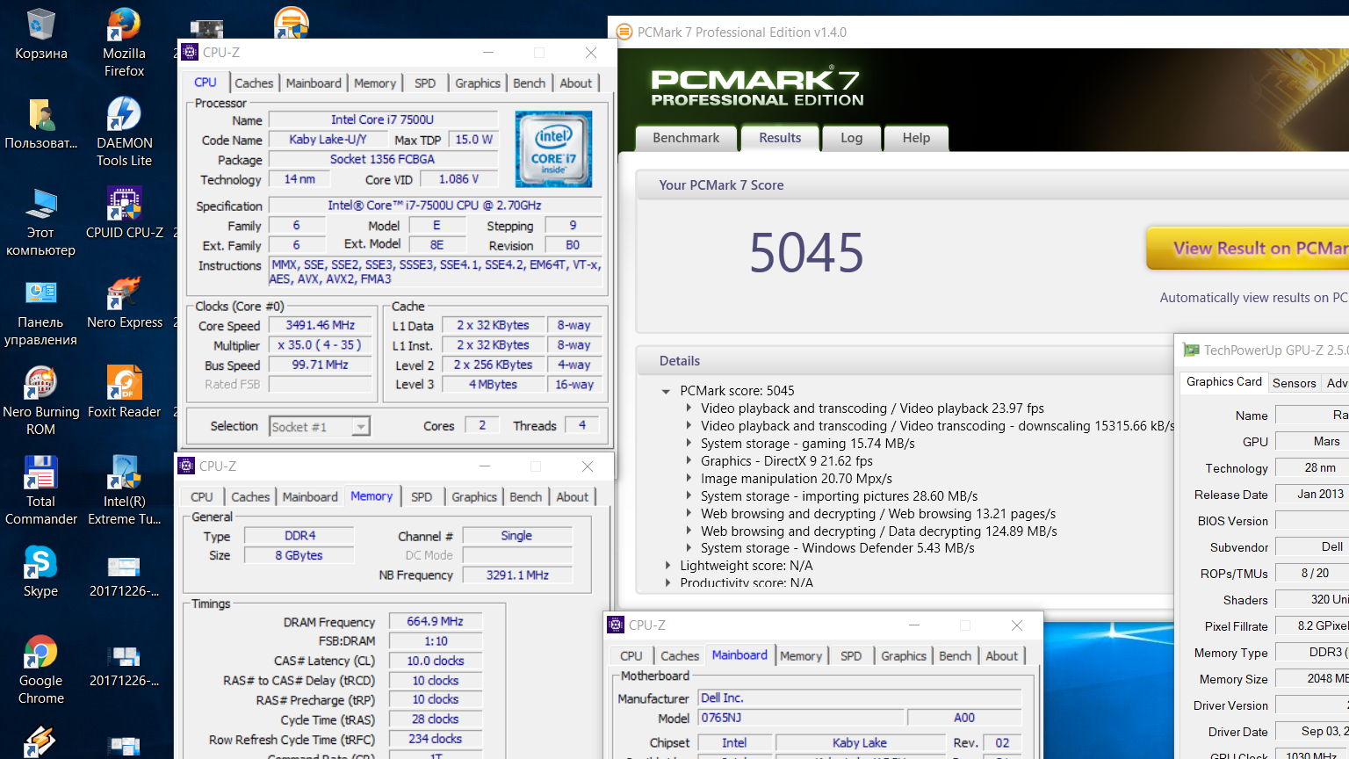The image size is (1349, 759).
Task: Click the Intel Core i7 logo in CPU-Z
Action: (553, 148)
